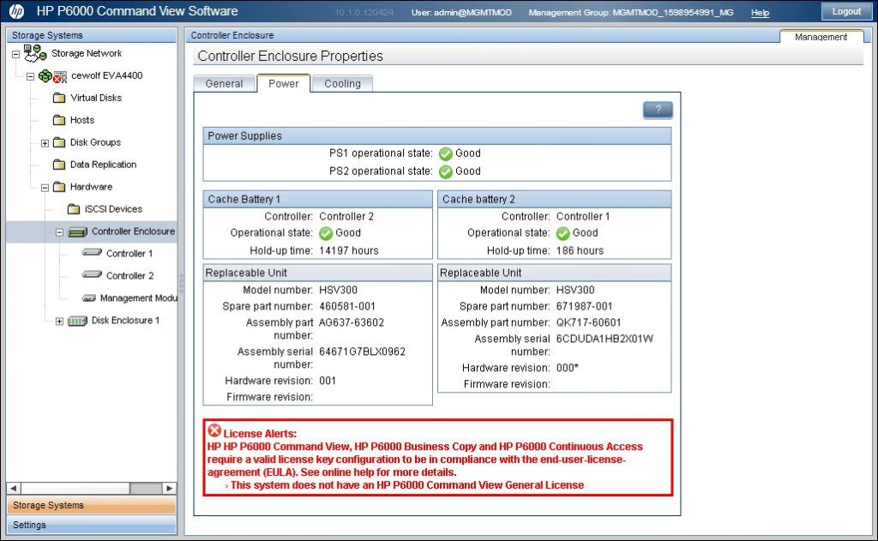Image resolution: width=878 pixels, height=541 pixels.
Task: Open the Management tab
Action: 821,36
